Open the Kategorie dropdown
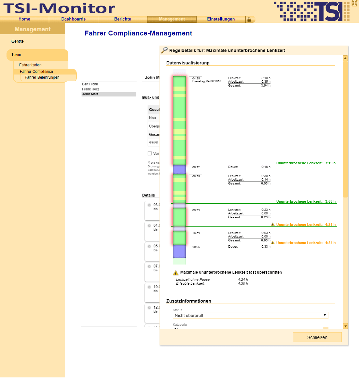The width and height of the screenshot is (359, 381). pyautogui.click(x=250, y=328)
